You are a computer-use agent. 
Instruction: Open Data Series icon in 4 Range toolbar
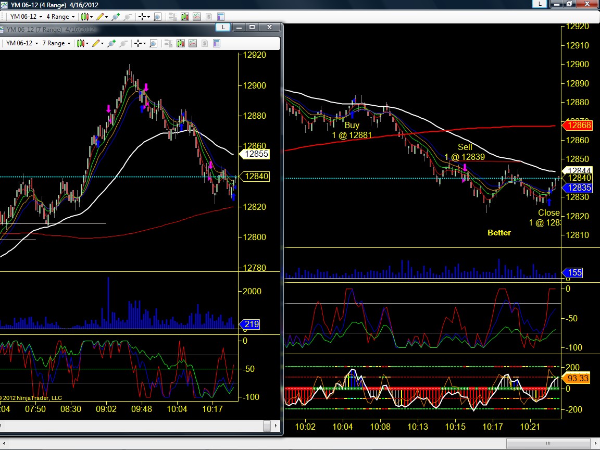[185, 17]
